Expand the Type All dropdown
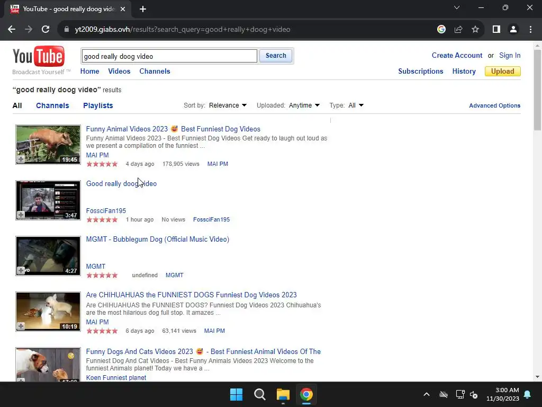542x407 pixels. pos(356,105)
